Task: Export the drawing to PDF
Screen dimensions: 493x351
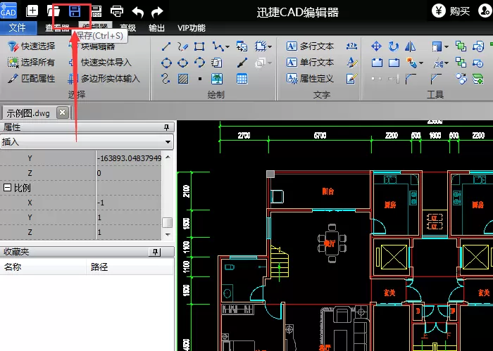Action: [97, 12]
